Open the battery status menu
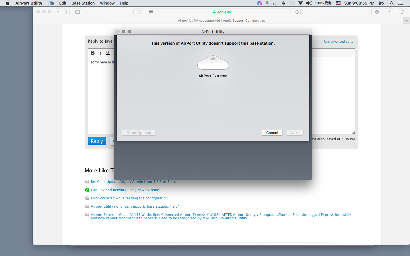Screen dimensions: 410x256 323,3
